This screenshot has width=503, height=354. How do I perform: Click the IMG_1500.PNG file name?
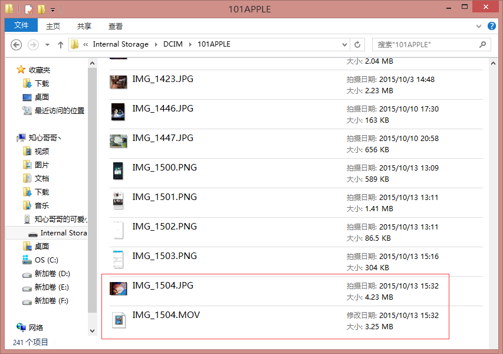tap(165, 168)
